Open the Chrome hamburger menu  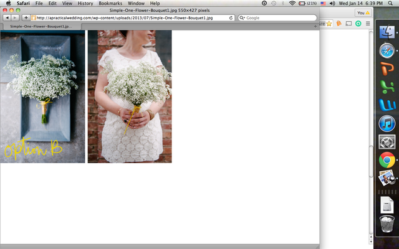tap(368, 24)
